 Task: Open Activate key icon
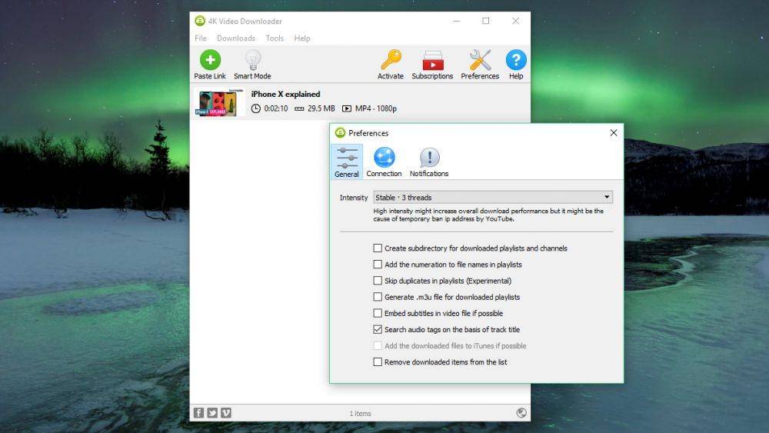pyautogui.click(x=391, y=60)
